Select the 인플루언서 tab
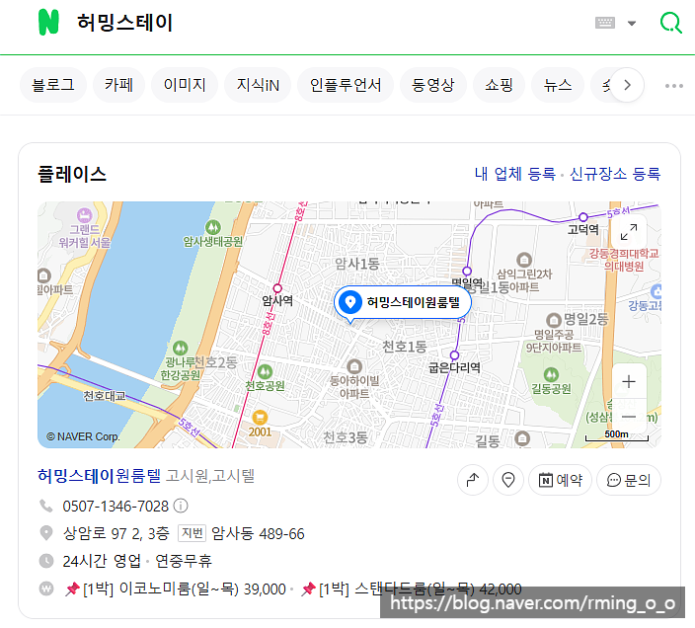The height and width of the screenshot is (628, 695). 346,85
